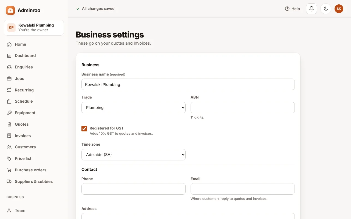Focus the Business name field
The image size is (351, 219).
pos(188,84)
